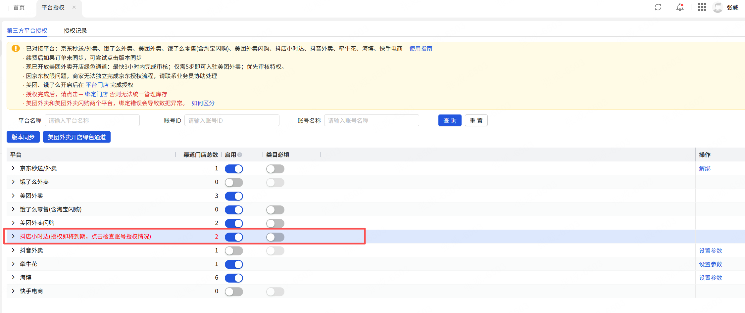Image resolution: width=745 pixels, height=313 pixels.
Task: Focus the 平台名称 input field
Action: point(92,120)
